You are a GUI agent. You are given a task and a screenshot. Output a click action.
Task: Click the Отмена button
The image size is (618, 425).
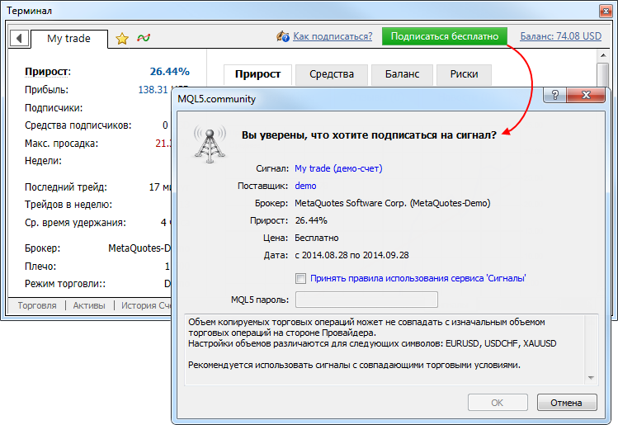(567, 403)
